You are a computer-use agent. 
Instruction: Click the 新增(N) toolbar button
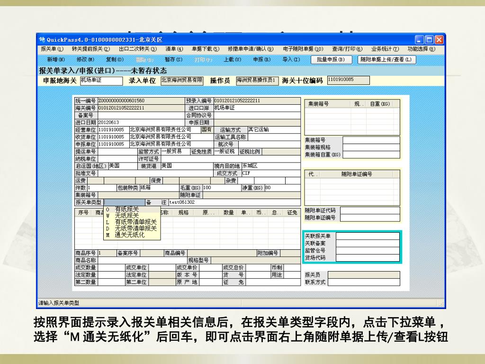point(56,59)
